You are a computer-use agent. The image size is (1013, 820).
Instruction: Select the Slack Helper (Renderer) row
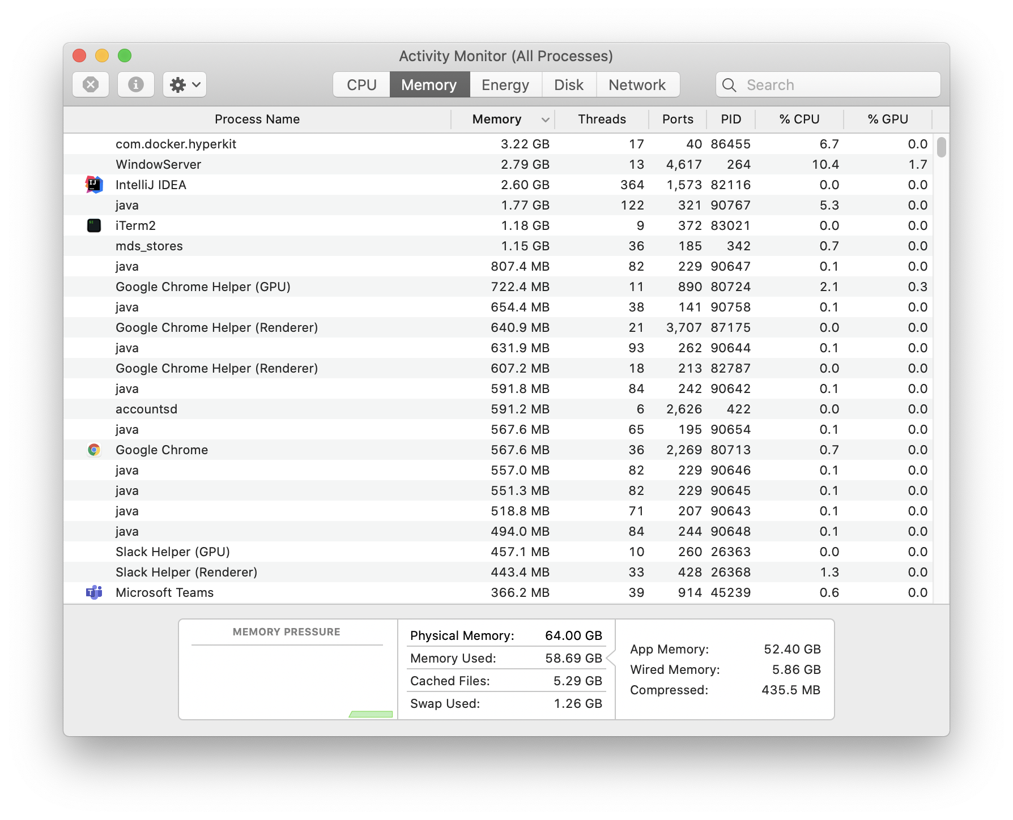(498, 572)
